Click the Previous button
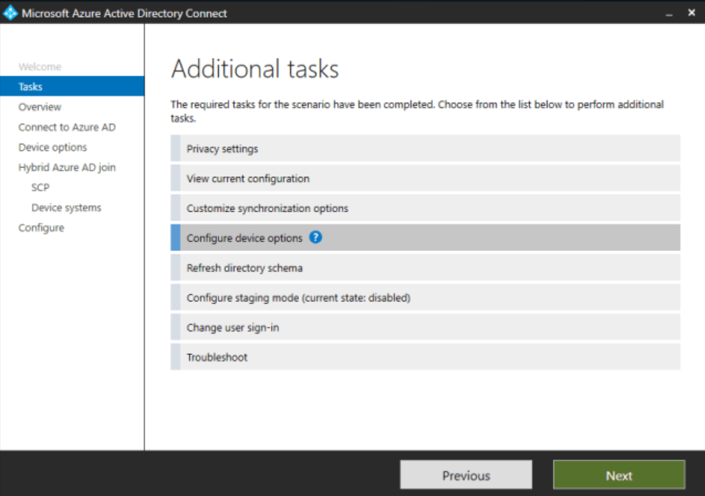 (x=466, y=475)
